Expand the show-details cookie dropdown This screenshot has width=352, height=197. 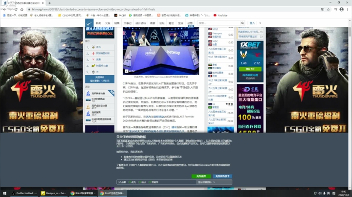tap(214, 182)
